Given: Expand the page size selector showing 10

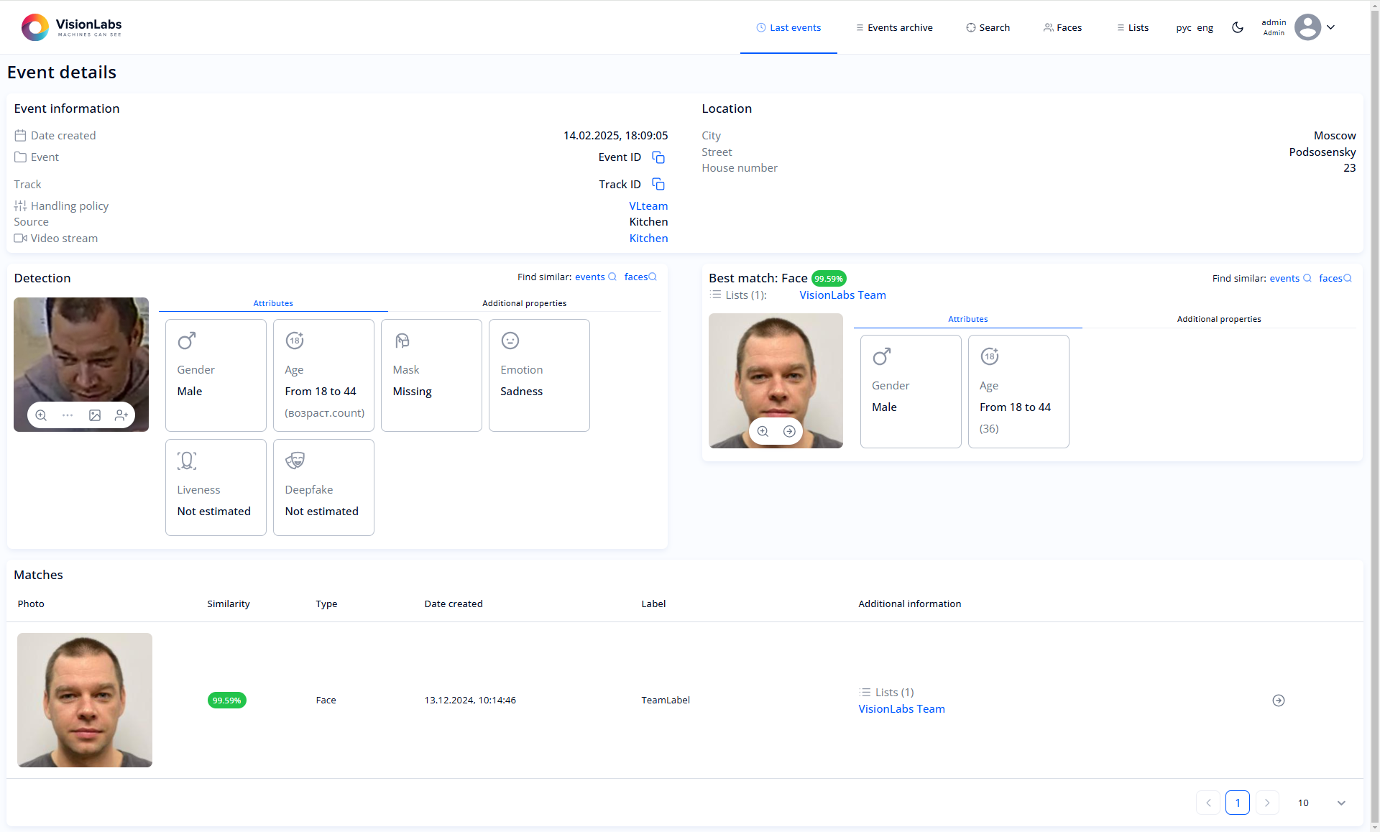Looking at the screenshot, I should point(1322,803).
